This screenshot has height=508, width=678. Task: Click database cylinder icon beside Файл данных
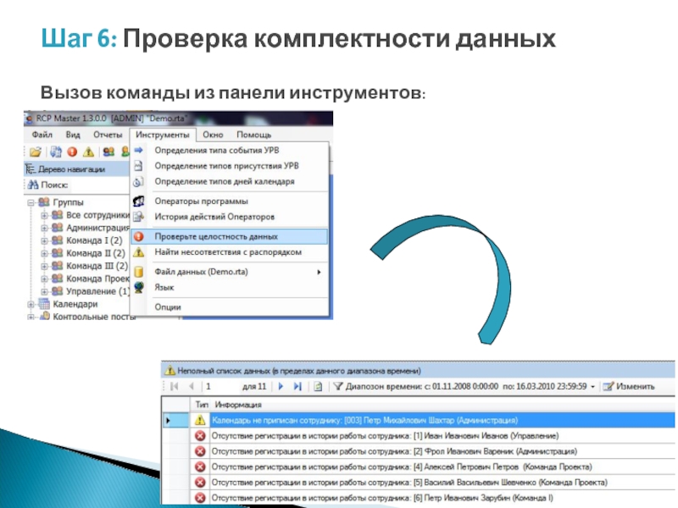coord(138,272)
